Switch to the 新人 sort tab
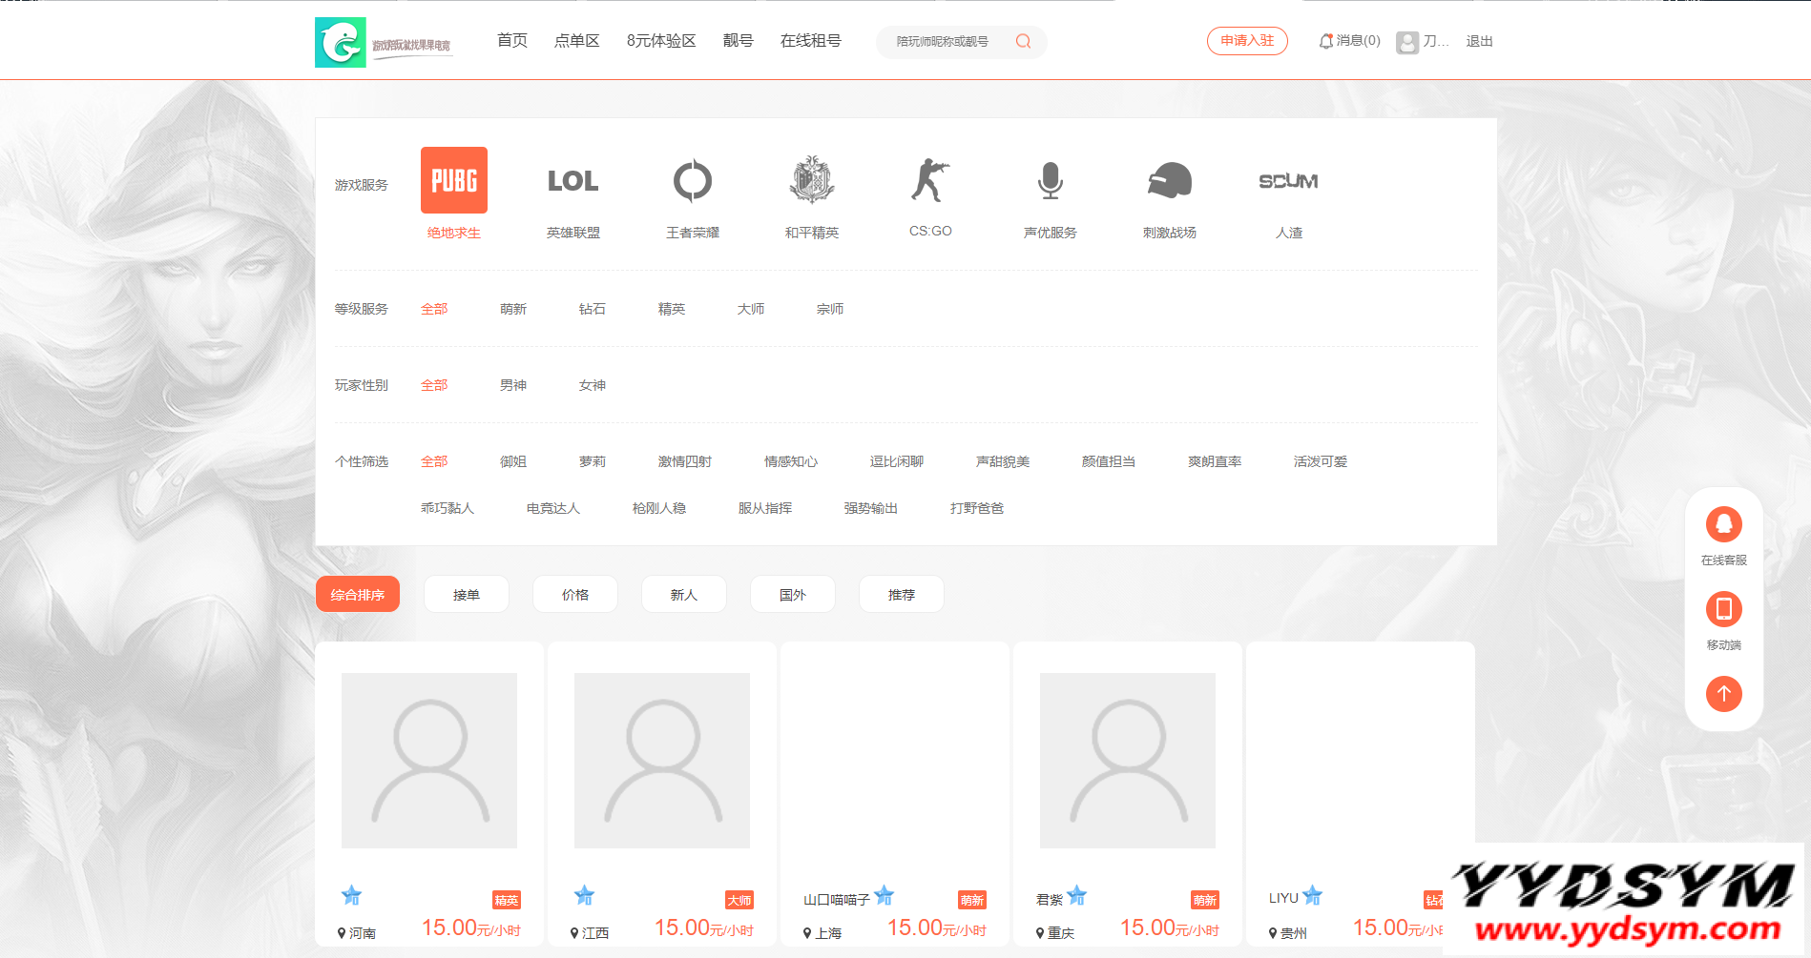The width and height of the screenshot is (1811, 958). [683, 595]
